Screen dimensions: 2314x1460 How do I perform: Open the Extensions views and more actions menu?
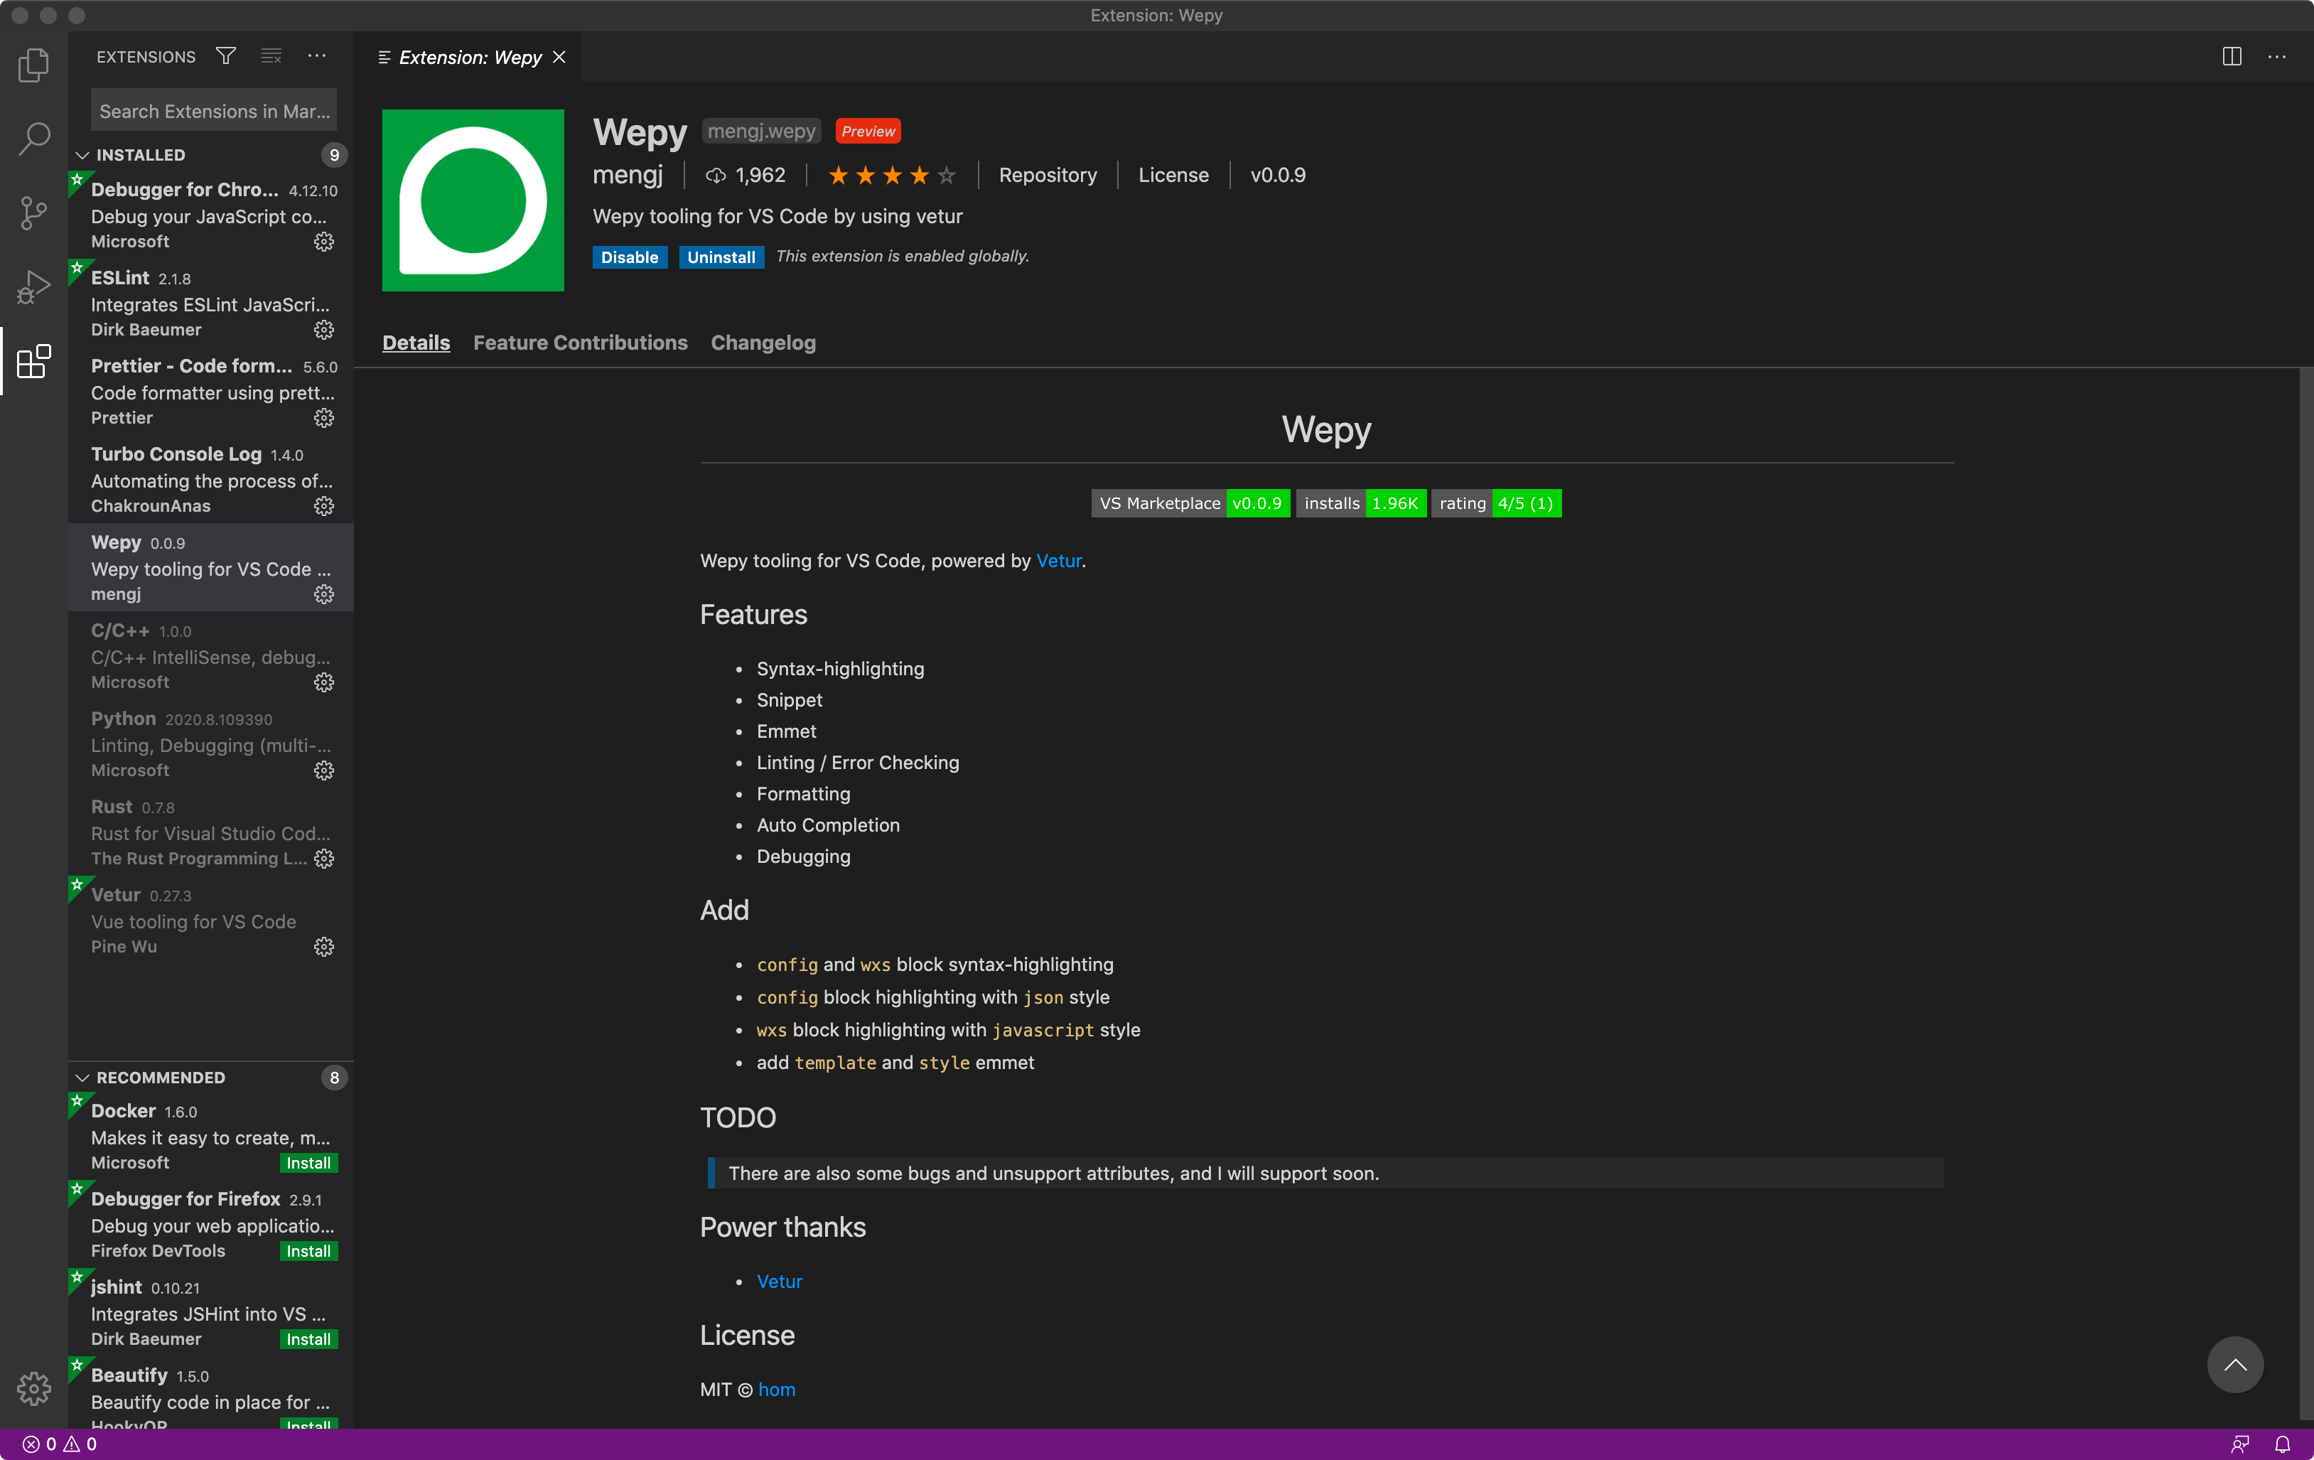(x=316, y=57)
